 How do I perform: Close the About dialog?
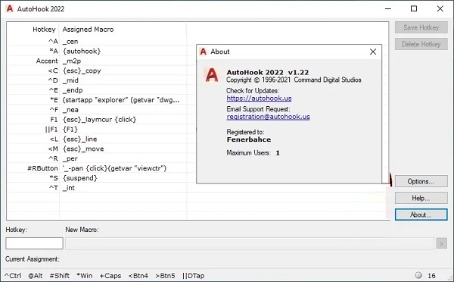click(373, 52)
